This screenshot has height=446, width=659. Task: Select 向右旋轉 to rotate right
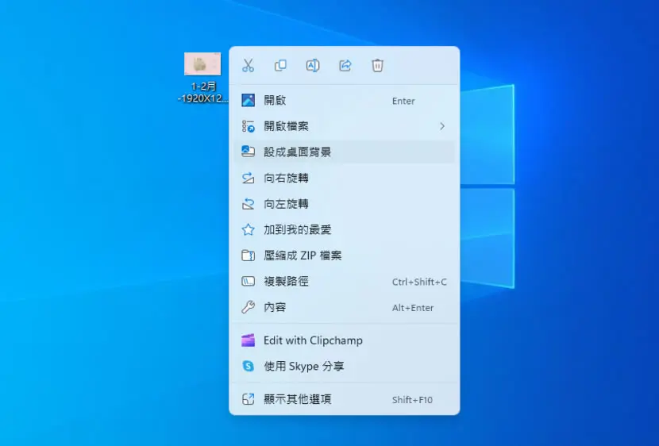pos(345,178)
